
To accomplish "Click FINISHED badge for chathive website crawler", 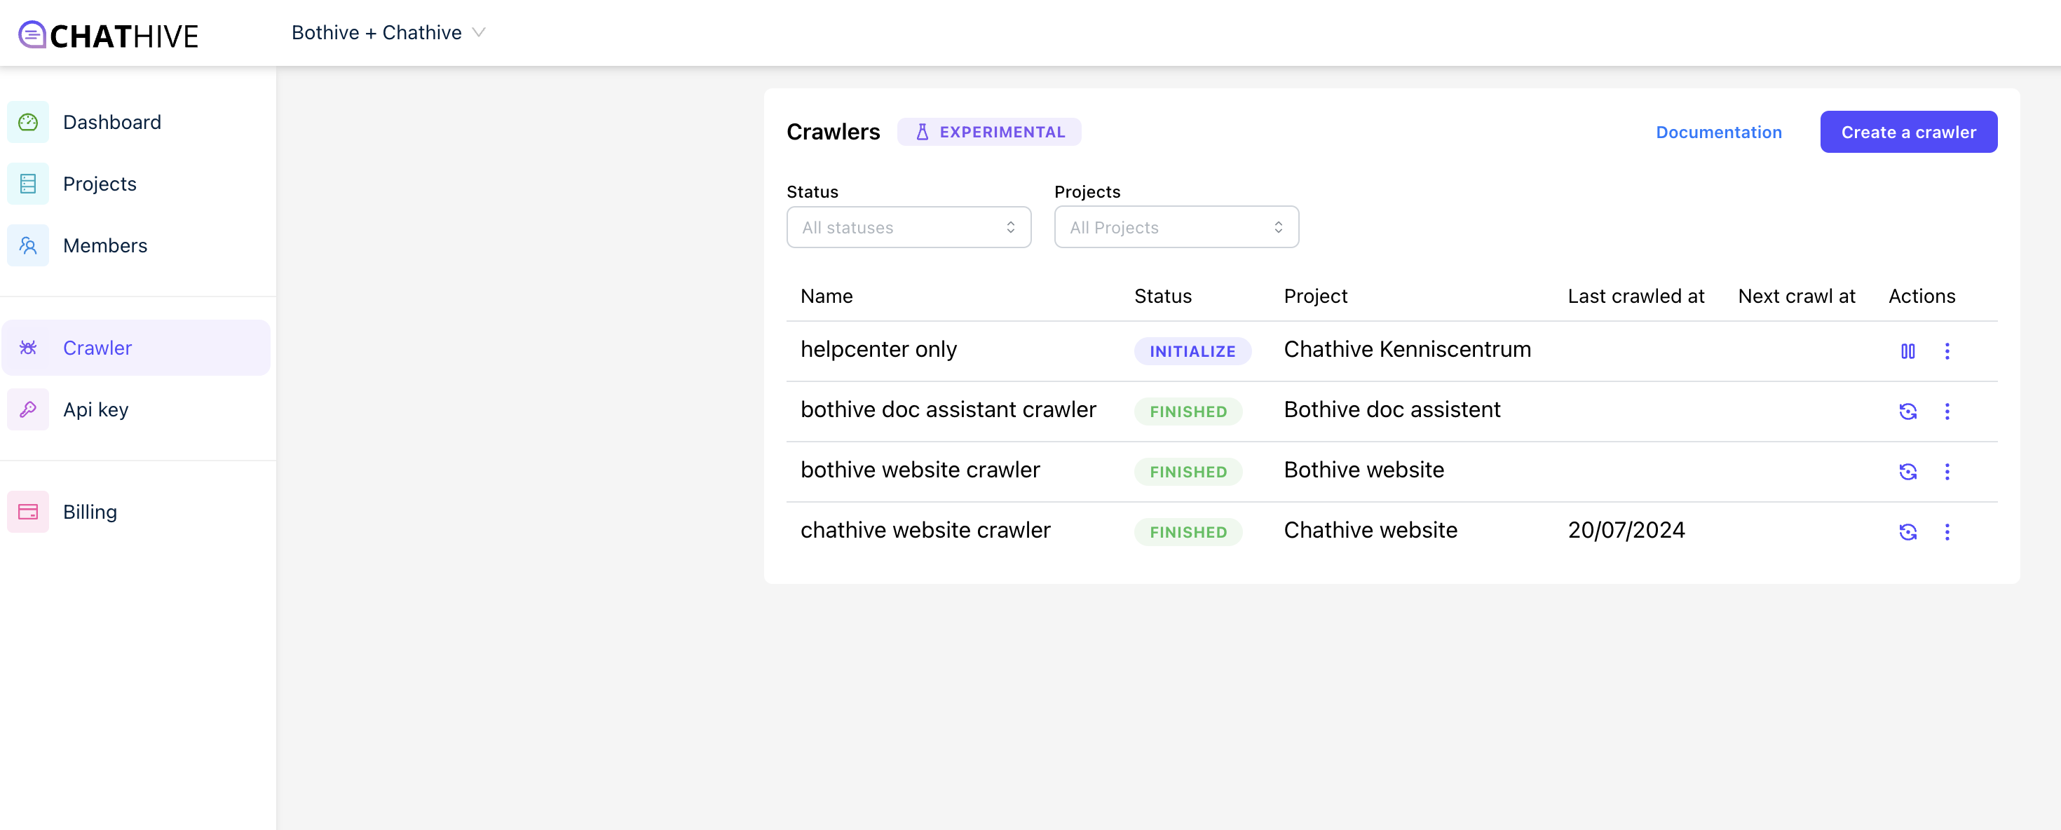I will point(1188,531).
